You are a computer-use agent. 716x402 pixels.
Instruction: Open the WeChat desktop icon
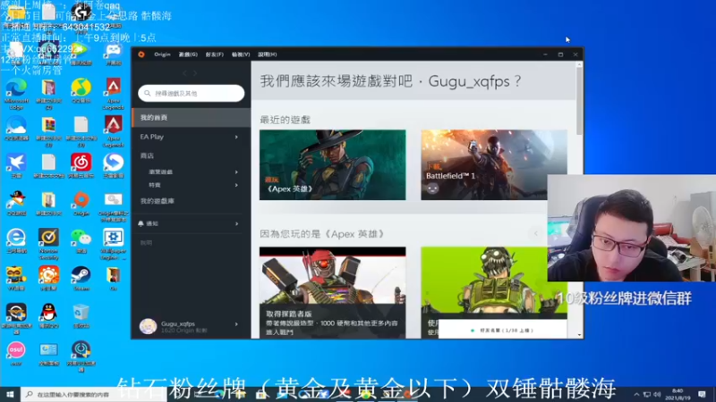(81, 241)
